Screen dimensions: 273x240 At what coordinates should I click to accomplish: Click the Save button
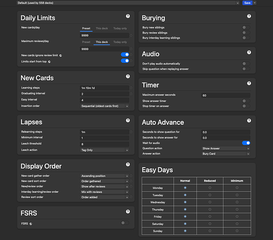[x=247, y=3]
